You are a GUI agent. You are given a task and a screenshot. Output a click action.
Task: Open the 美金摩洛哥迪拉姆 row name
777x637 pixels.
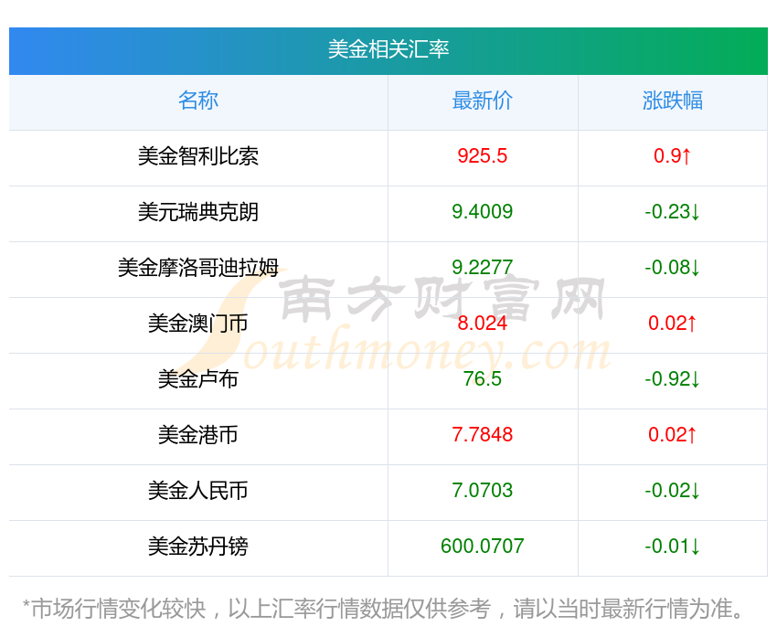coord(198,268)
